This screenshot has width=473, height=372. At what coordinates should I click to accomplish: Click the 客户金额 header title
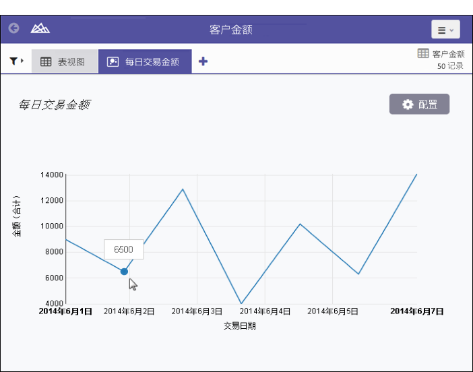tap(231, 30)
